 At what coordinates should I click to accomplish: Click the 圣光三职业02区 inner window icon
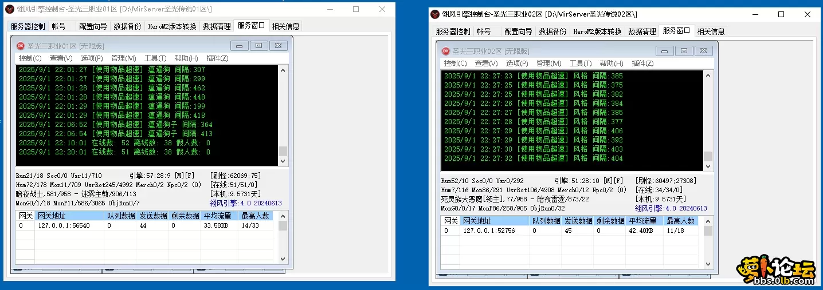coord(446,51)
